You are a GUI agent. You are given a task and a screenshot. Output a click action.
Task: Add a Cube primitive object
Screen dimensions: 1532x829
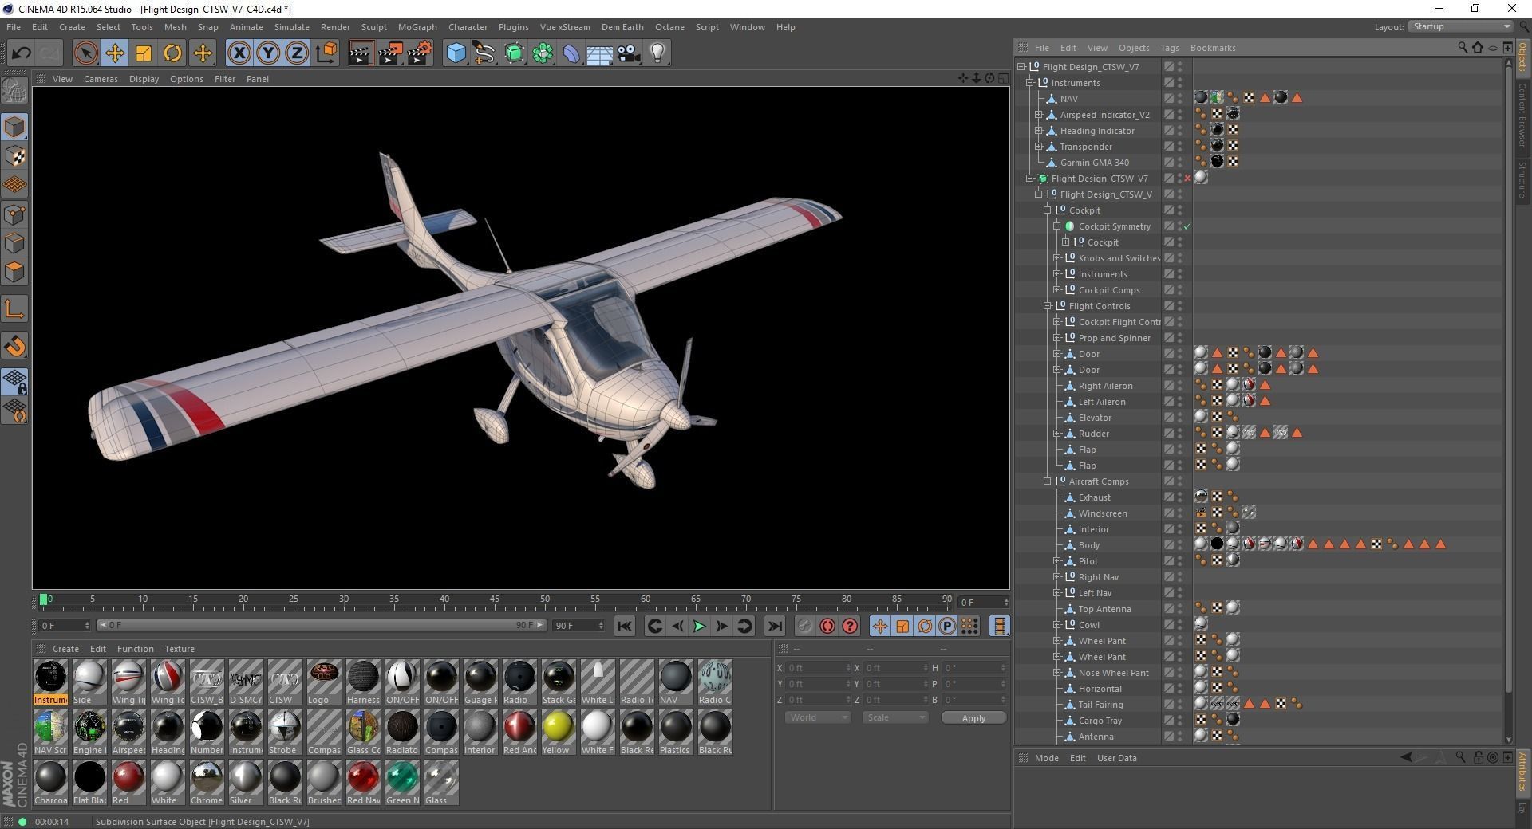(x=456, y=53)
